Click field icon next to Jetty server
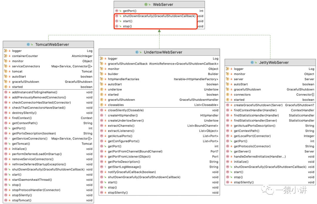 (x=228, y=79)
